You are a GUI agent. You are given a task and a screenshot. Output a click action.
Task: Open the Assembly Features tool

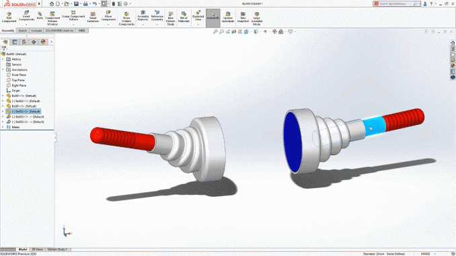[x=143, y=16]
